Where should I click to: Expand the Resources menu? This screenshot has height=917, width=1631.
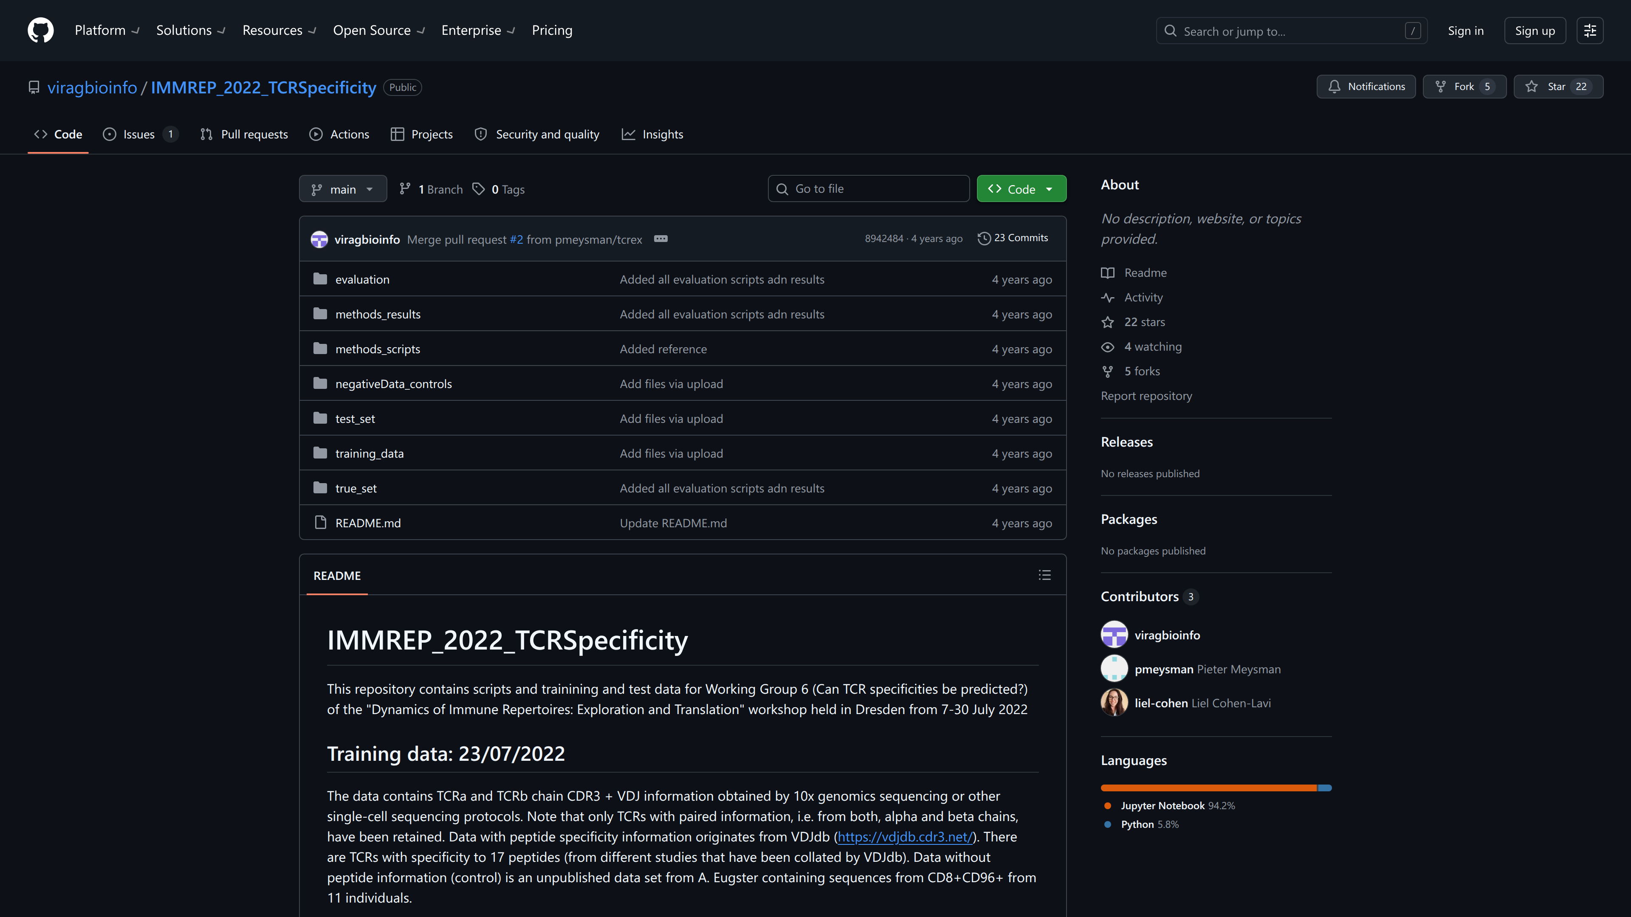pyautogui.click(x=279, y=31)
